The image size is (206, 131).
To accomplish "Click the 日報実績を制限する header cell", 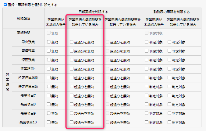I will tap(93, 12).
